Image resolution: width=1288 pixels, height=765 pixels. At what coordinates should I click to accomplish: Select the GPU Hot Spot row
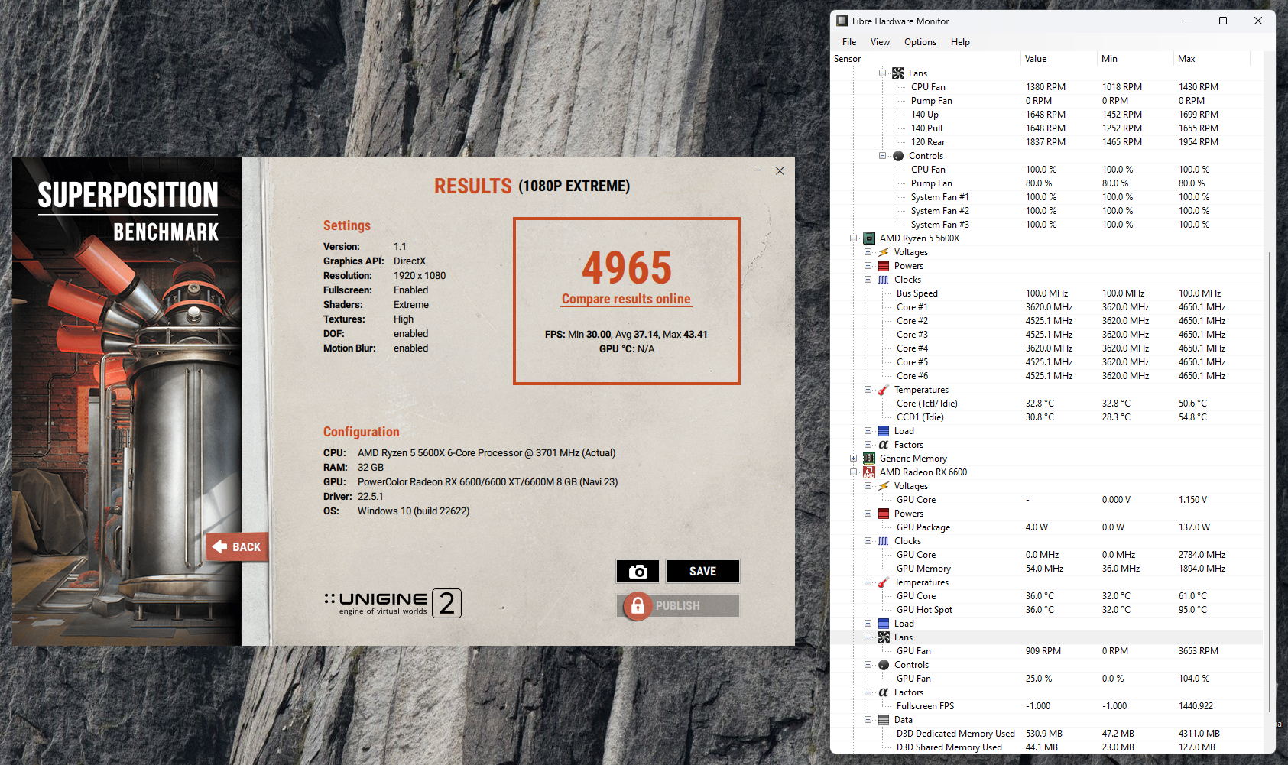(1046, 610)
